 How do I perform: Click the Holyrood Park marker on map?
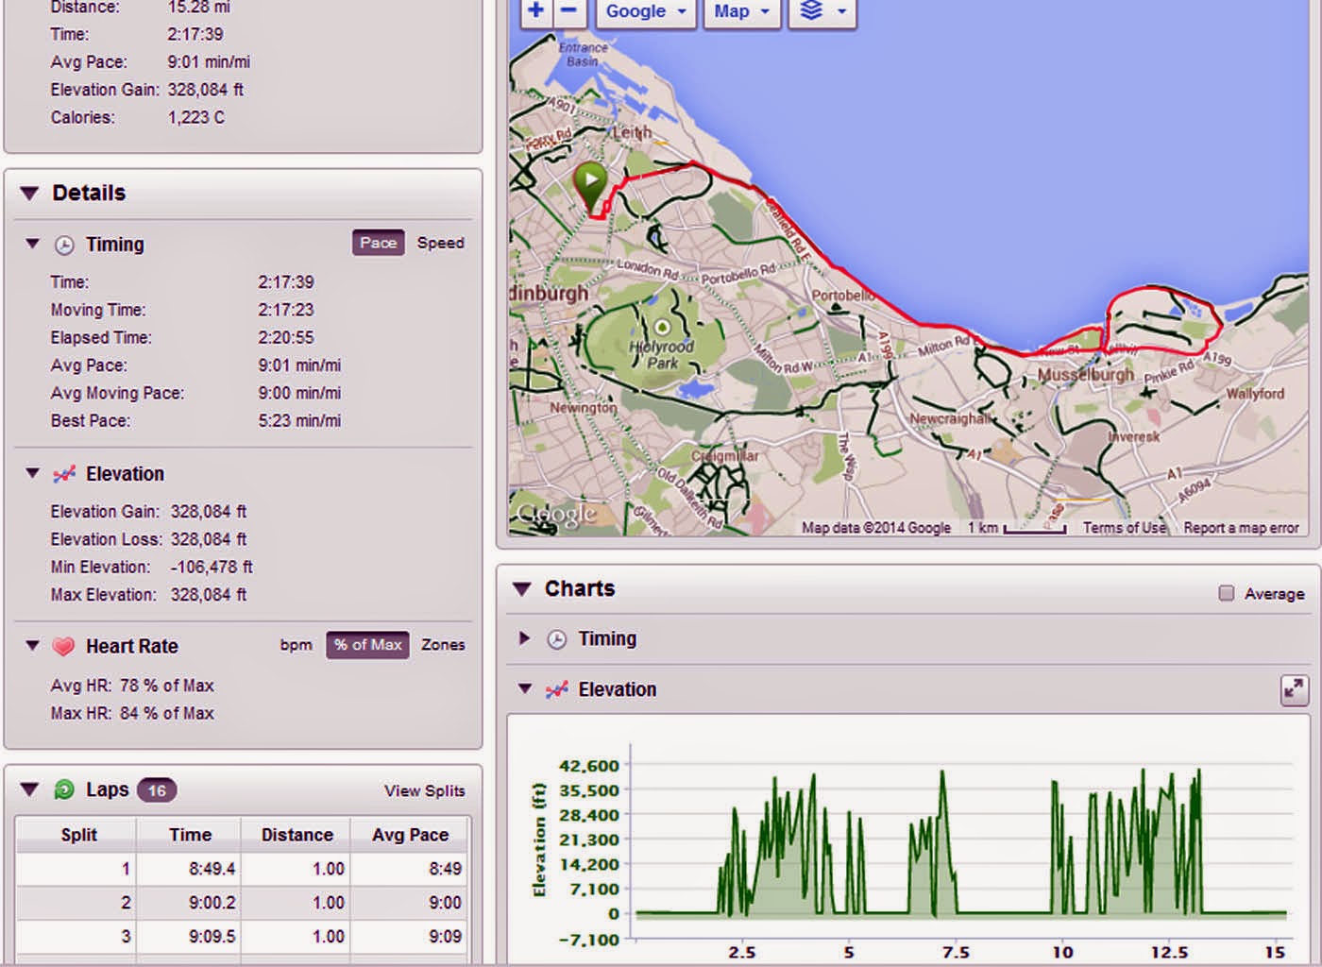662,328
